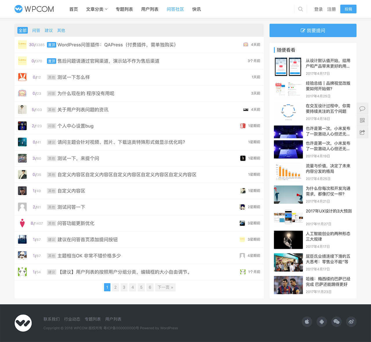
Task: Go to page 3 using pagination
Action: (x=124, y=287)
